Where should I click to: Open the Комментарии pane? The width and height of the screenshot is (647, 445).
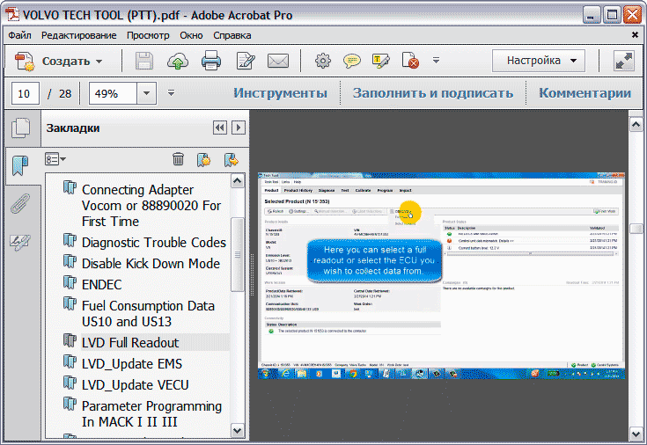(x=585, y=93)
